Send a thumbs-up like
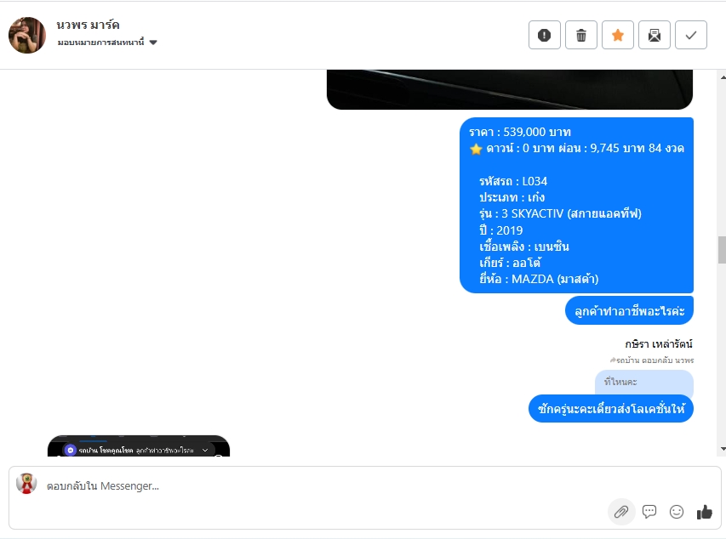 click(x=704, y=512)
